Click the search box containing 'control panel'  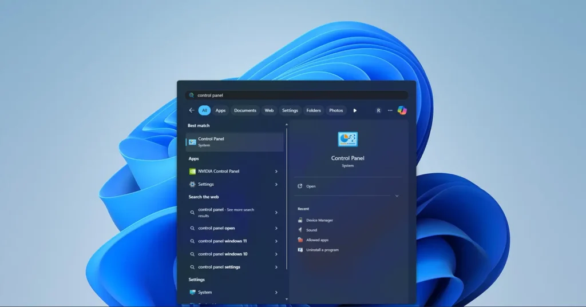coord(296,95)
